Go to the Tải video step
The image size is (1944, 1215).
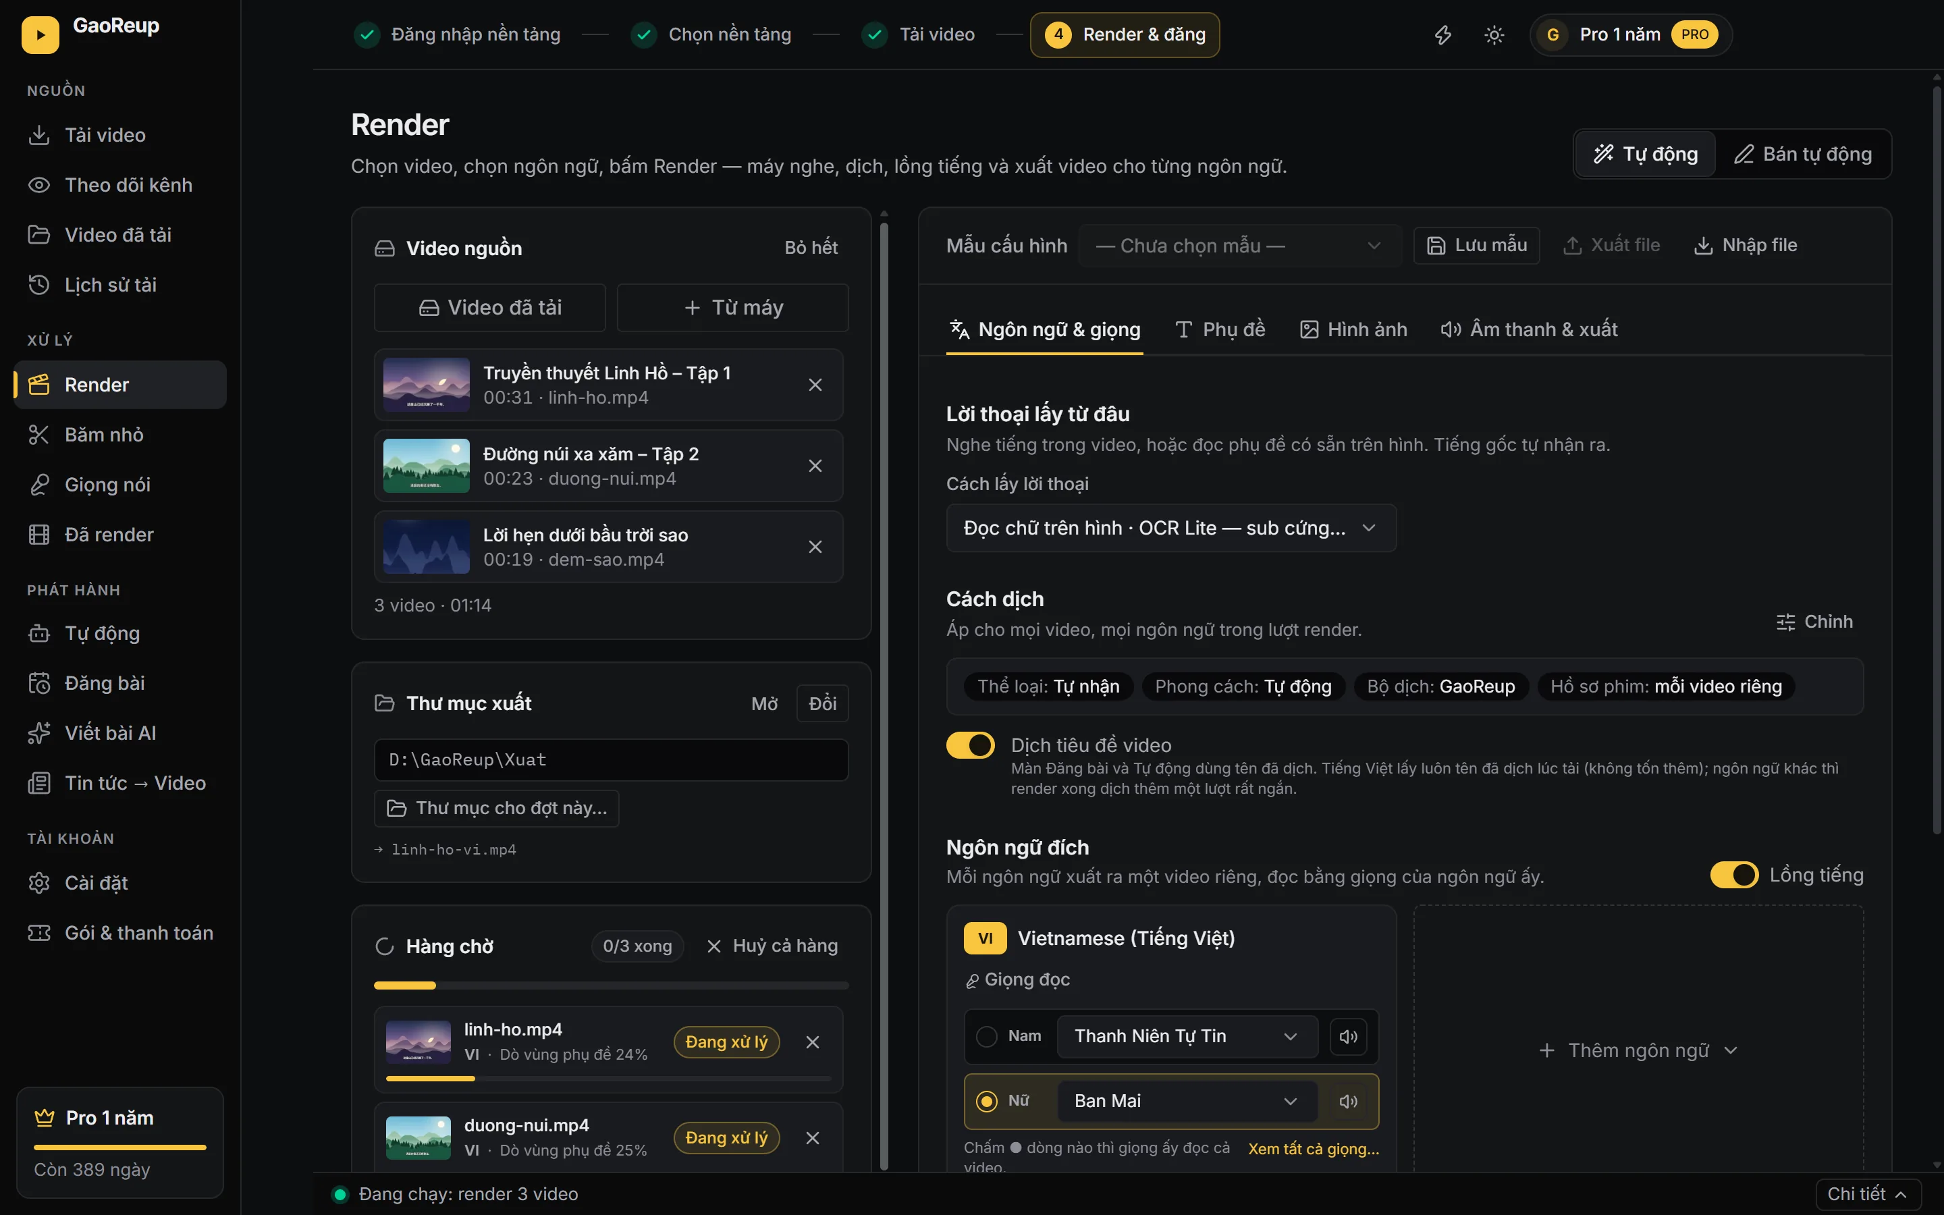pyautogui.click(x=918, y=34)
